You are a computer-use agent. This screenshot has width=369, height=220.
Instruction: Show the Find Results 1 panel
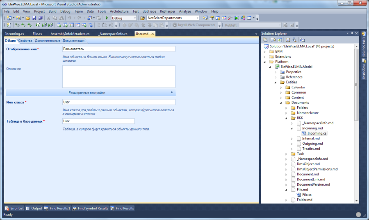click(57, 208)
